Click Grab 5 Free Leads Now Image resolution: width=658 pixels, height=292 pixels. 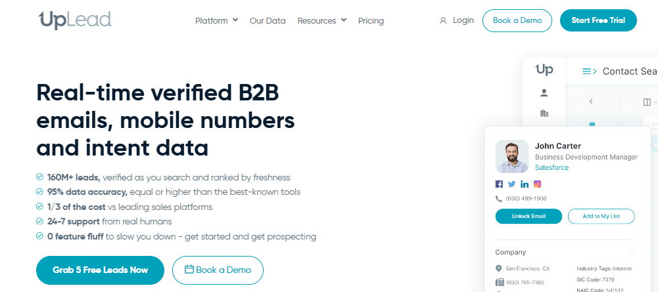click(101, 270)
